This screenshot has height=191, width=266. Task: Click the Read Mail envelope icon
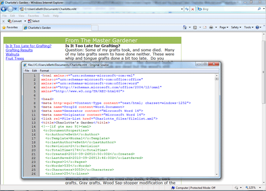click(x=205, y=28)
